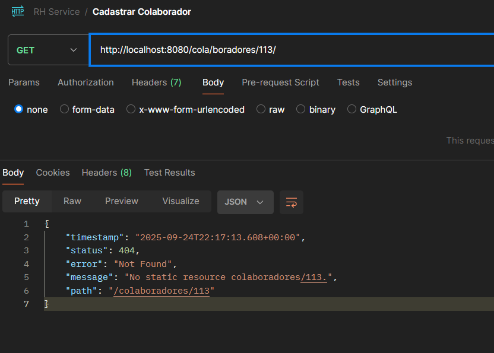Open the response Headers (8) tab
Viewport: 494px width, 353px height.
[x=107, y=173]
